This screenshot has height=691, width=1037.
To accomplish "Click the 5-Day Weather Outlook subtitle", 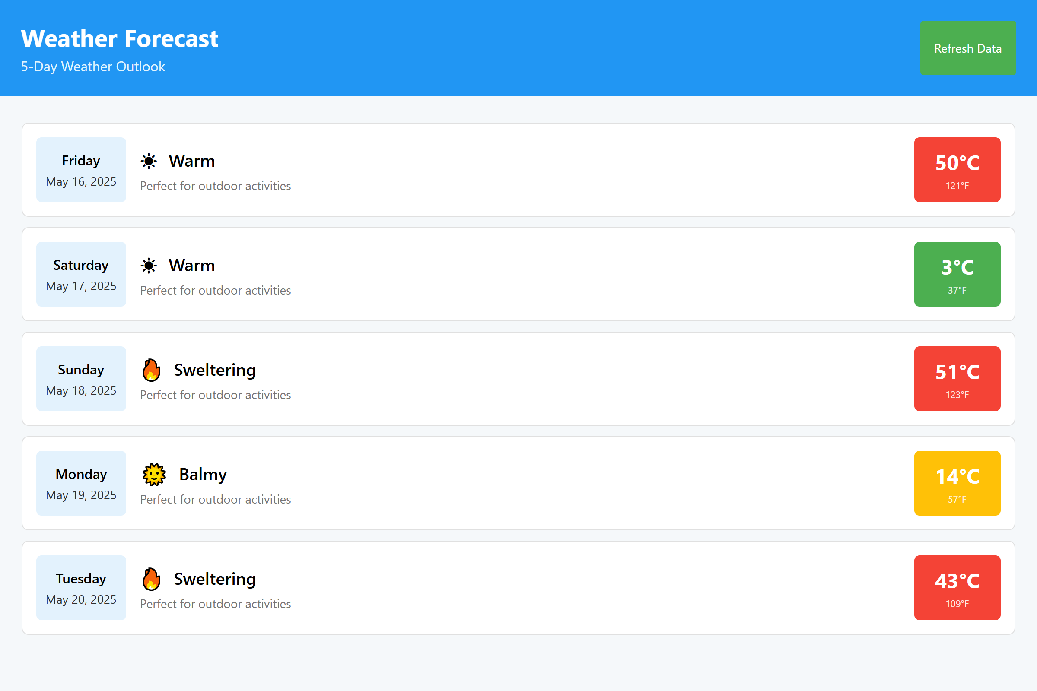I will point(93,67).
